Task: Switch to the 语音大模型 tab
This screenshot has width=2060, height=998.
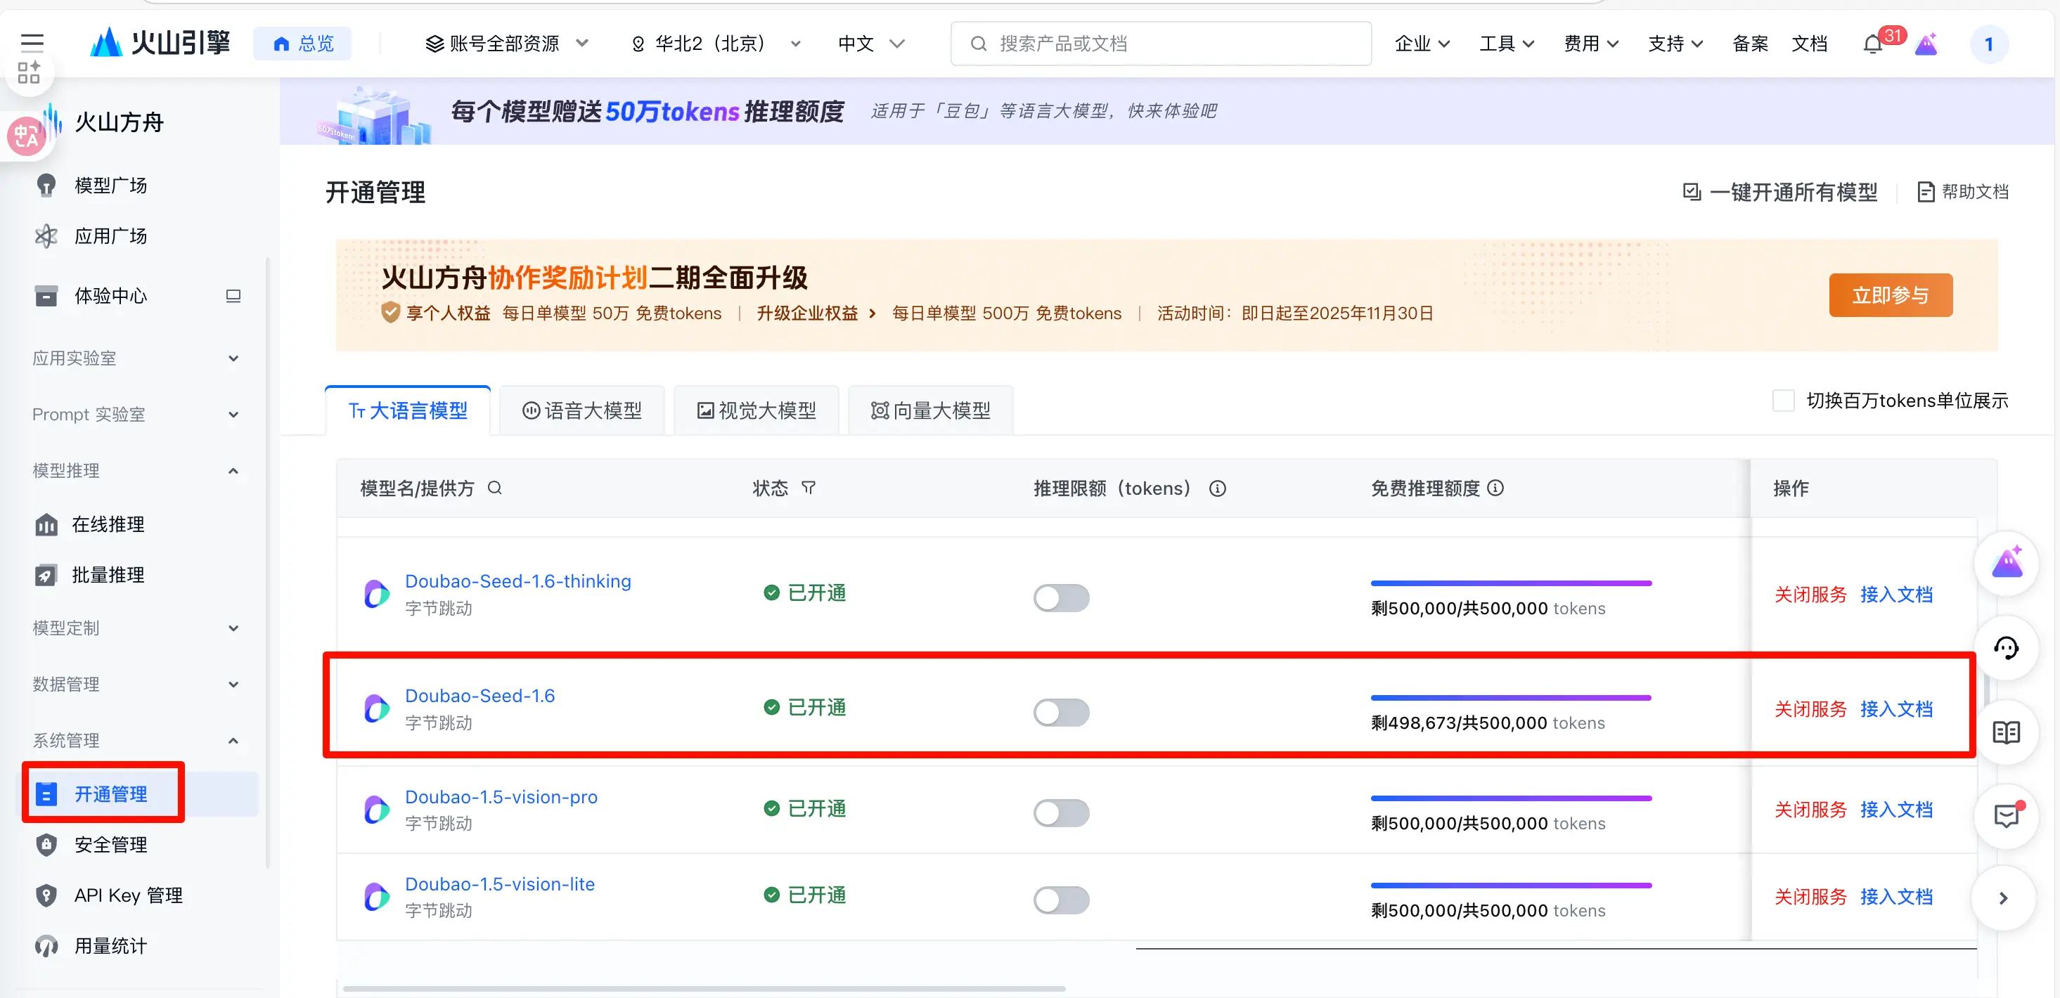Action: (x=582, y=411)
